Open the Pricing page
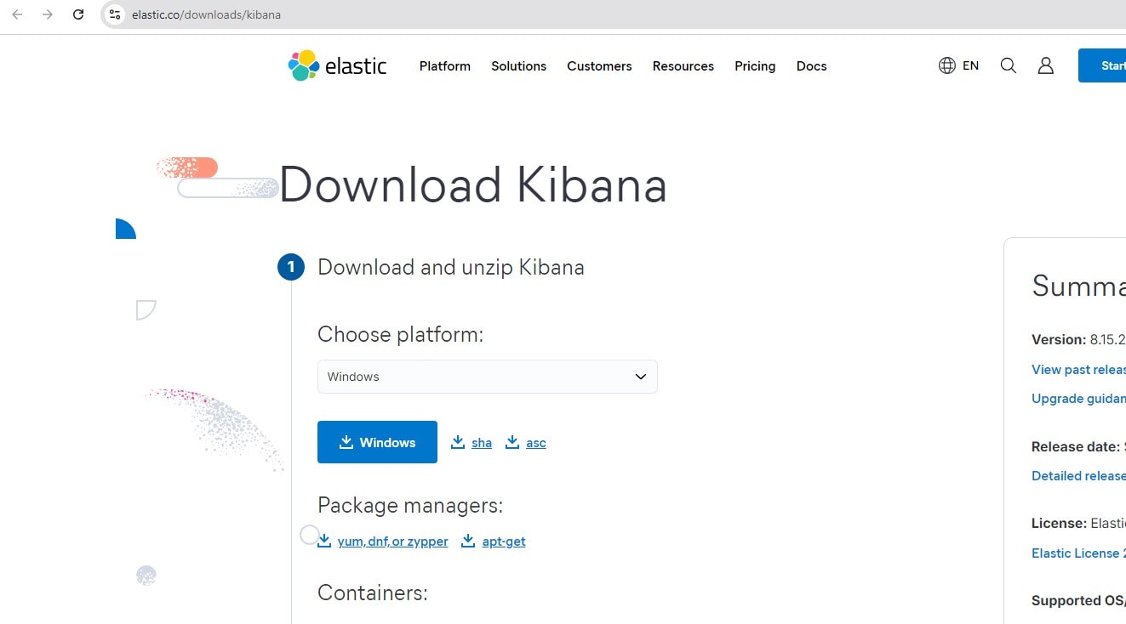Screen dimensions: 1126x624 [x=755, y=65]
